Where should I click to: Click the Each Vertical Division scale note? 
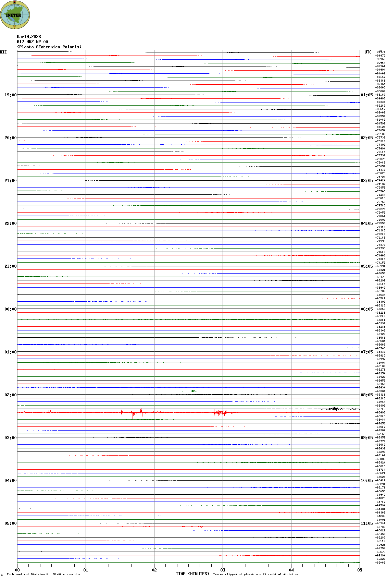pos(43,574)
